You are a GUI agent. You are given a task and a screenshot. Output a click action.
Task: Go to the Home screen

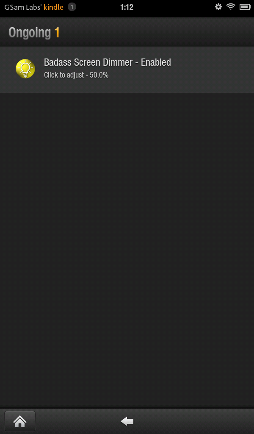pyautogui.click(x=20, y=421)
